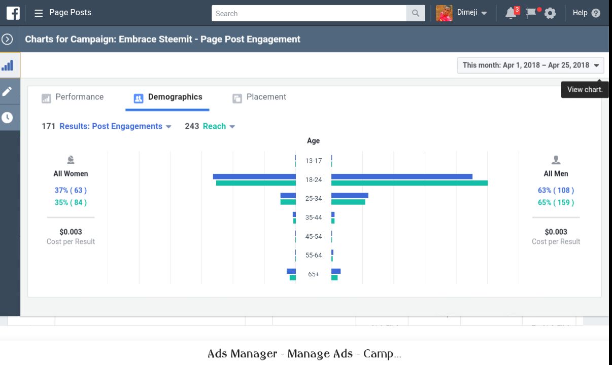Click the Age chart heading
The height and width of the screenshot is (365, 612).
[x=314, y=140]
